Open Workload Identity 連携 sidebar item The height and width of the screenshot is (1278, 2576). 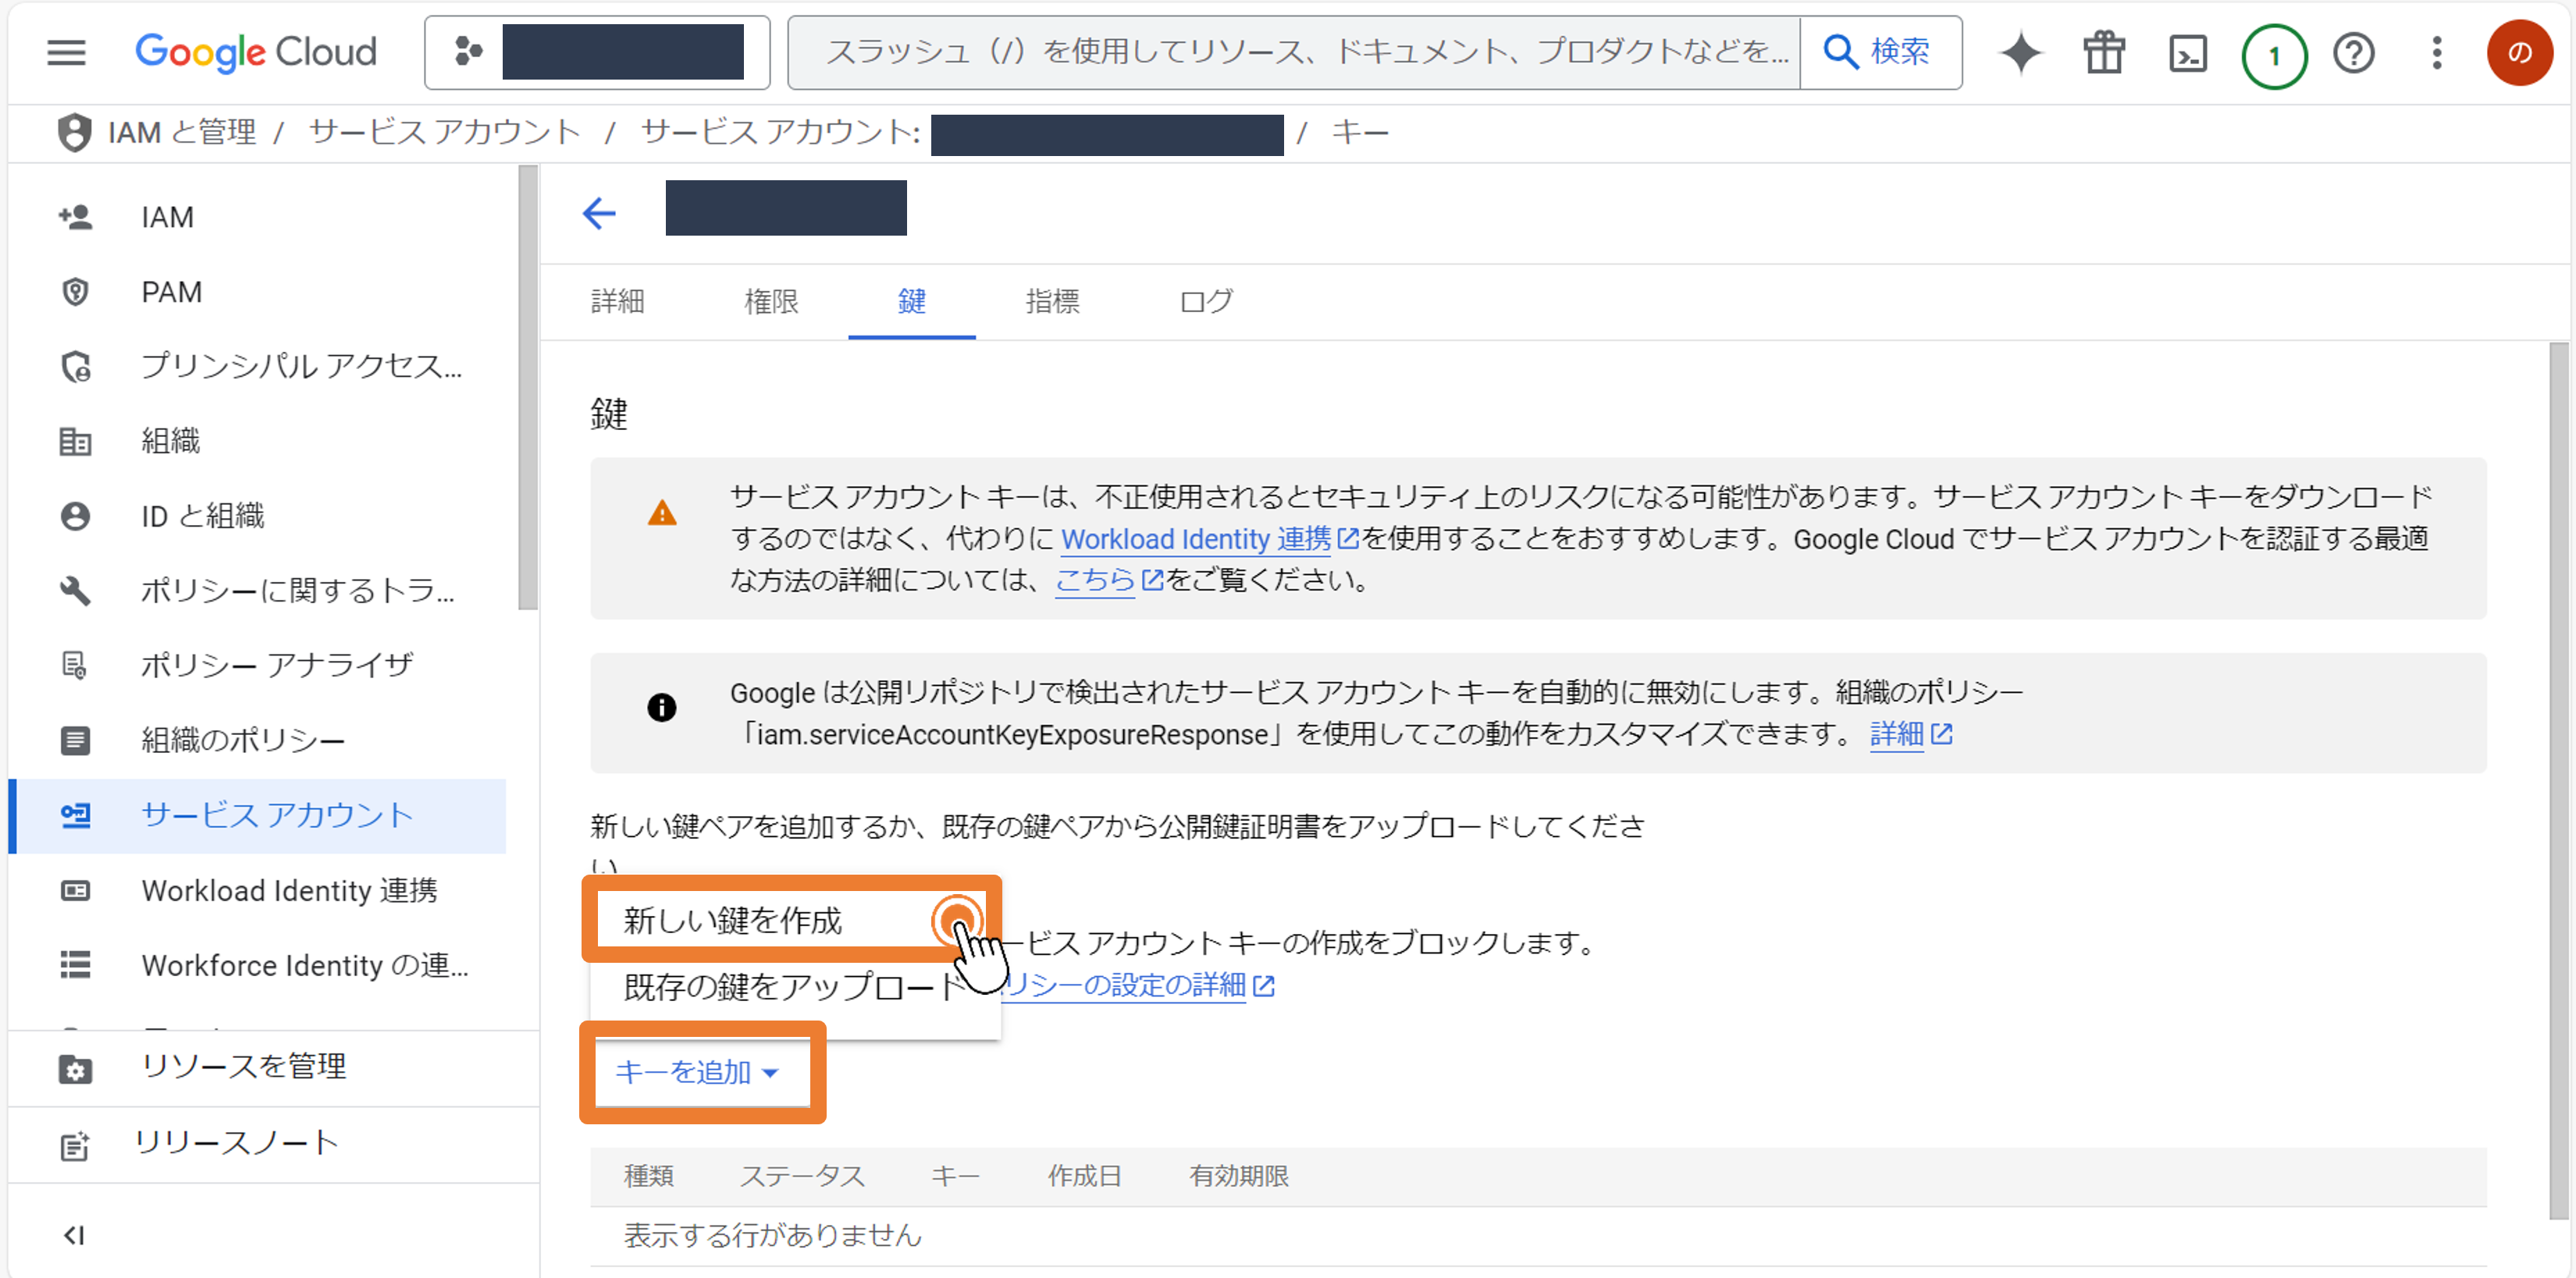pyautogui.click(x=257, y=890)
